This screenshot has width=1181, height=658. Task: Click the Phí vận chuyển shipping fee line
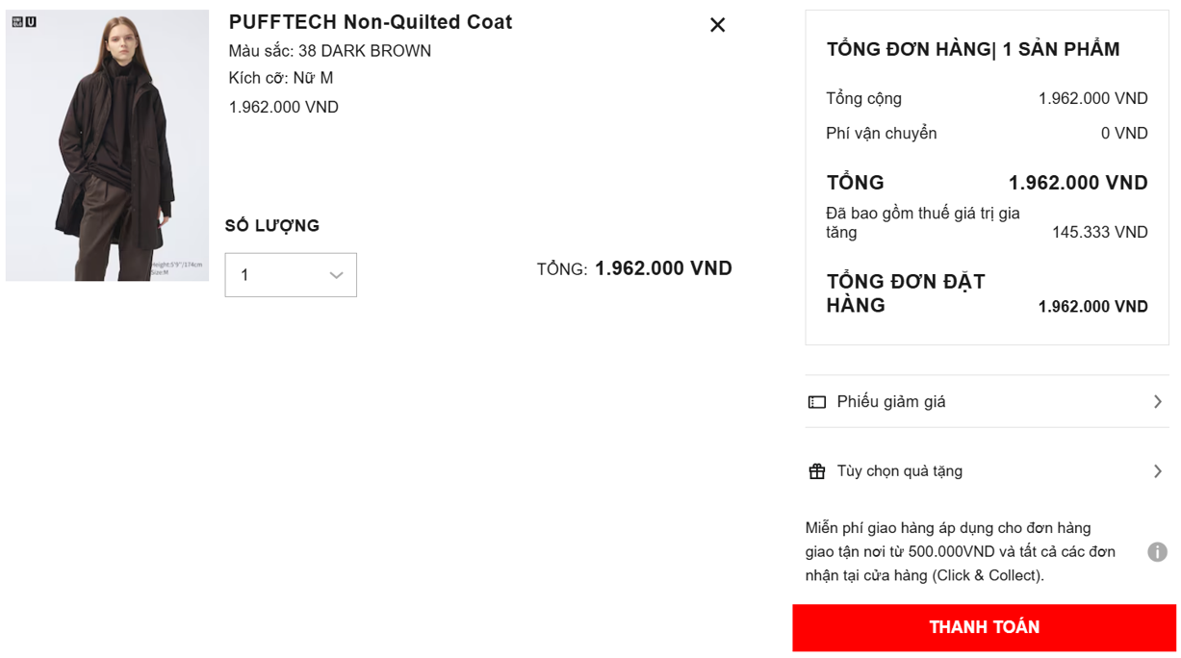pos(882,134)
